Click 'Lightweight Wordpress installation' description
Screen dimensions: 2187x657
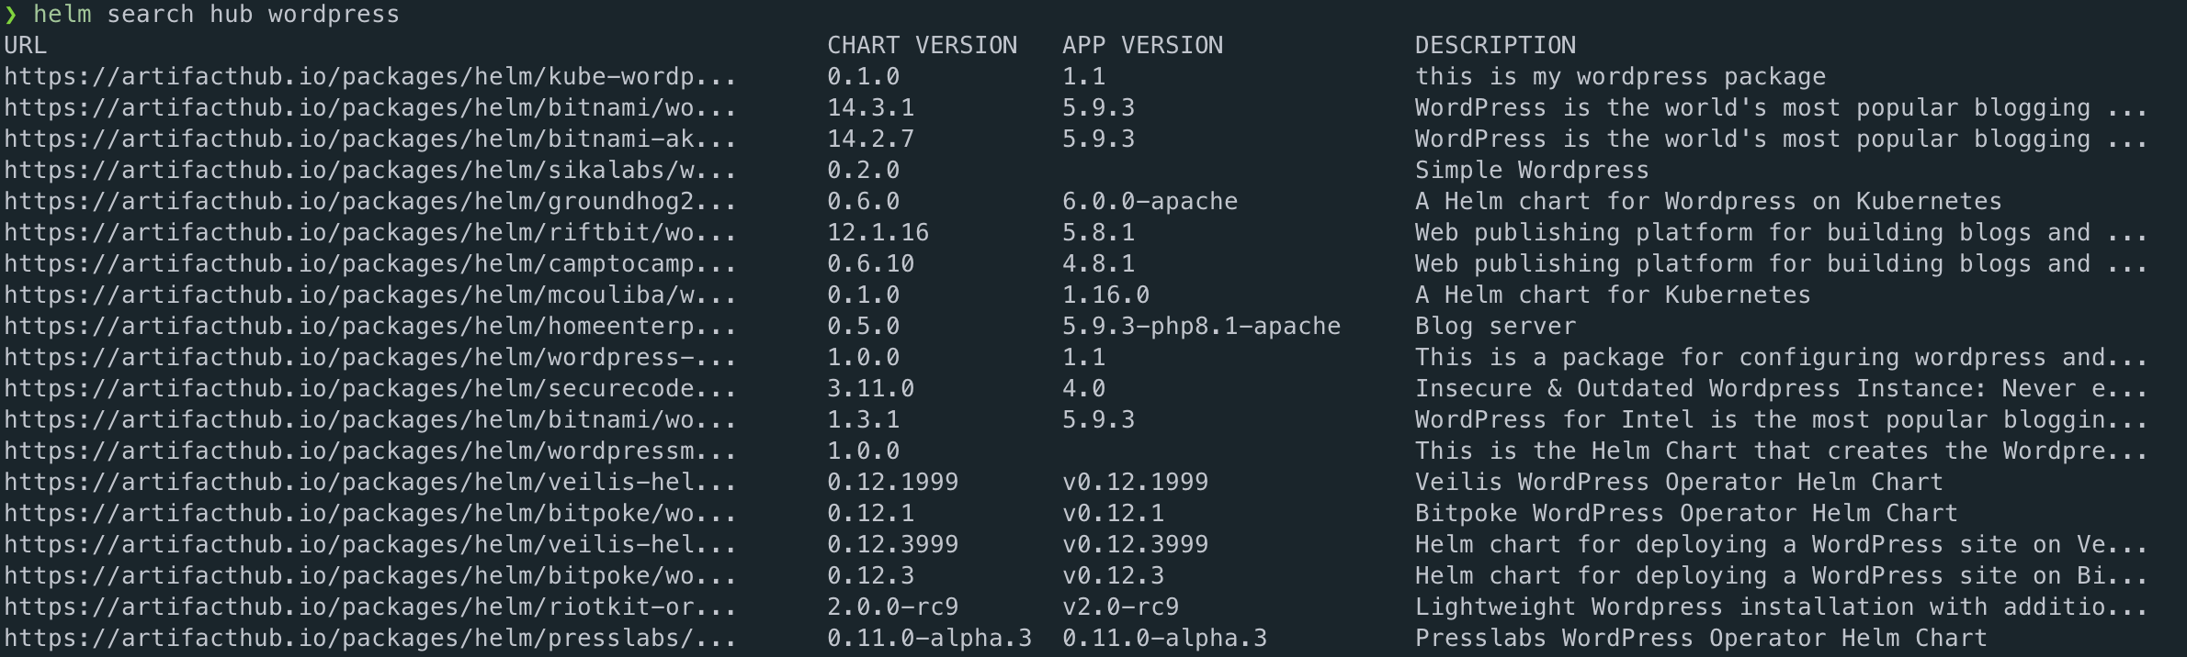[x=1782, y=607]
